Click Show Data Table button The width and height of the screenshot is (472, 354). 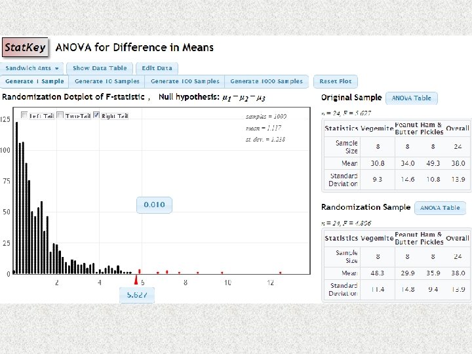(100, 68)
